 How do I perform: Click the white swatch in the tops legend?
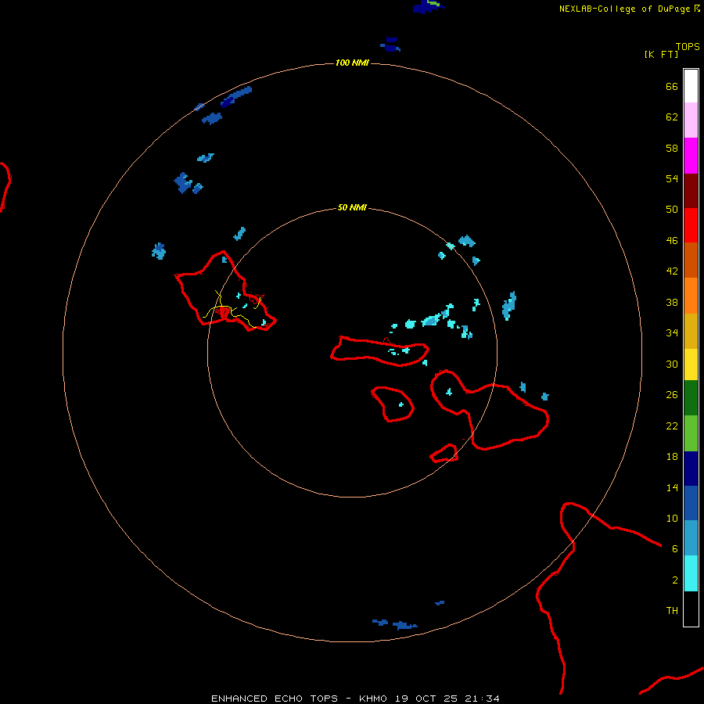click(691, 86)
